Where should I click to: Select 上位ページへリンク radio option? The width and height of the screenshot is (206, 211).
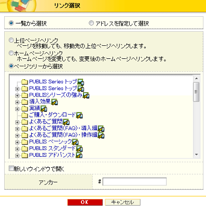[11, 40]
